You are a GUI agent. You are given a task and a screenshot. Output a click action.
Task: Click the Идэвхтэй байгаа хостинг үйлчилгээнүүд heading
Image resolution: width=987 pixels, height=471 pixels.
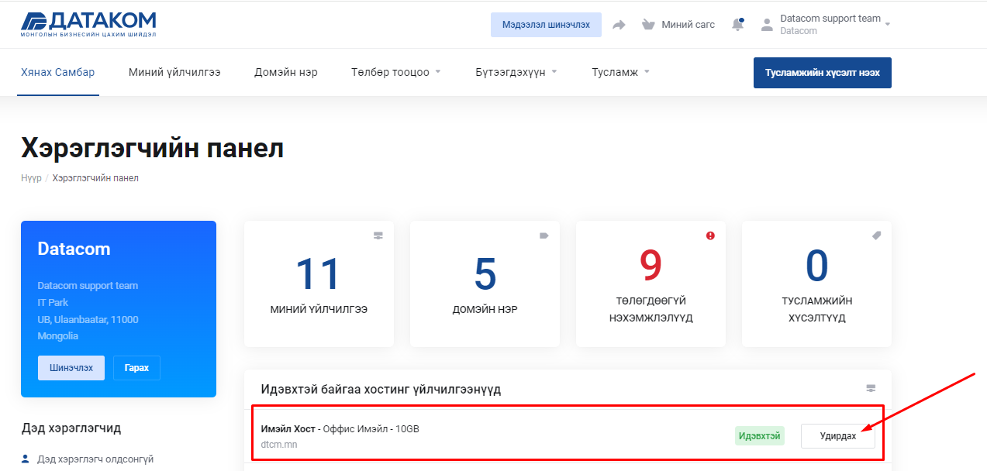(x=381, y=389)
